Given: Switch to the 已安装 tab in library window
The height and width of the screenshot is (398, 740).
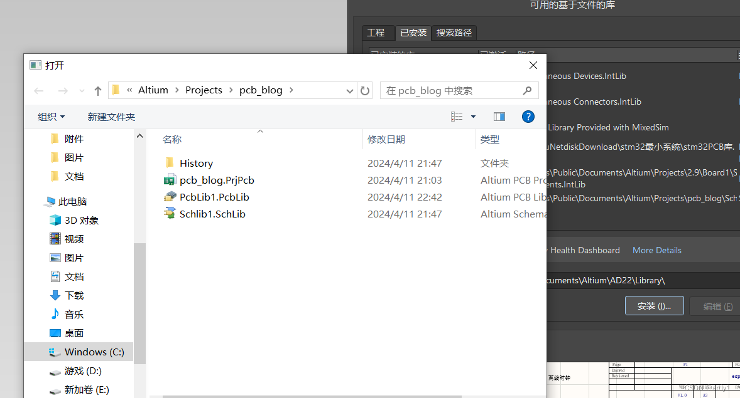Looking at the screenshot, I should 413,33.
